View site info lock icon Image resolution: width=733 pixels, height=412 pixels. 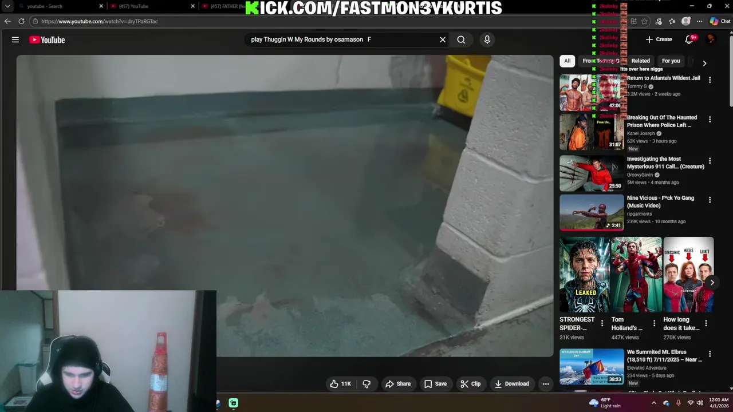tap(36, 21)
